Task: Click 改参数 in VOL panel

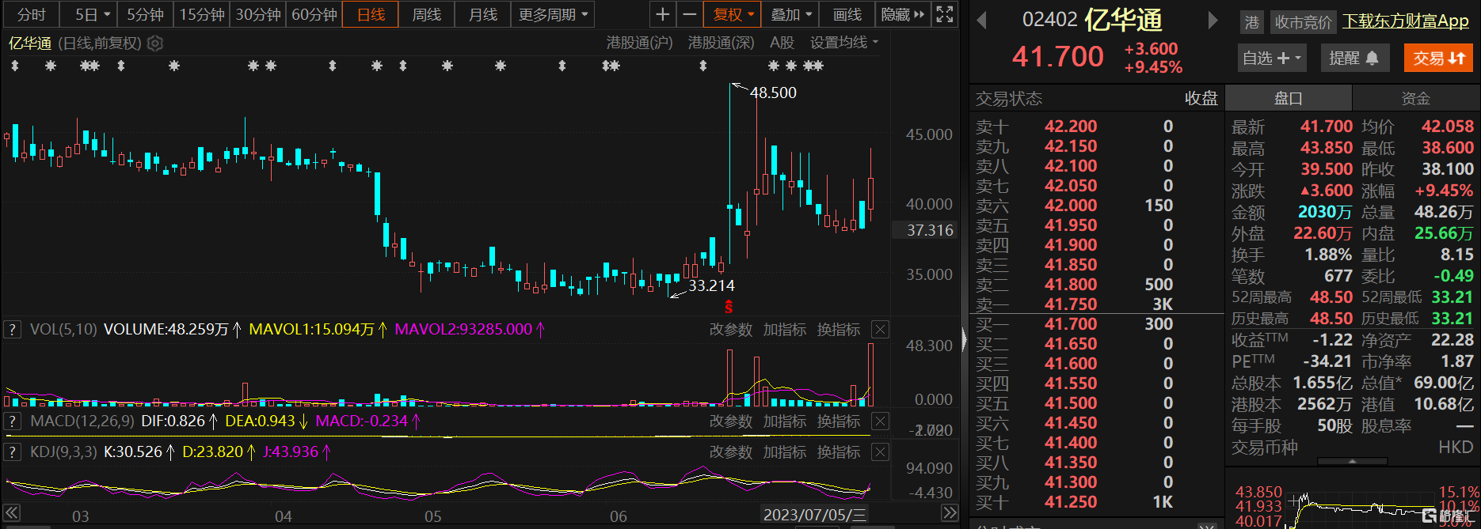Action: point(730,330)
